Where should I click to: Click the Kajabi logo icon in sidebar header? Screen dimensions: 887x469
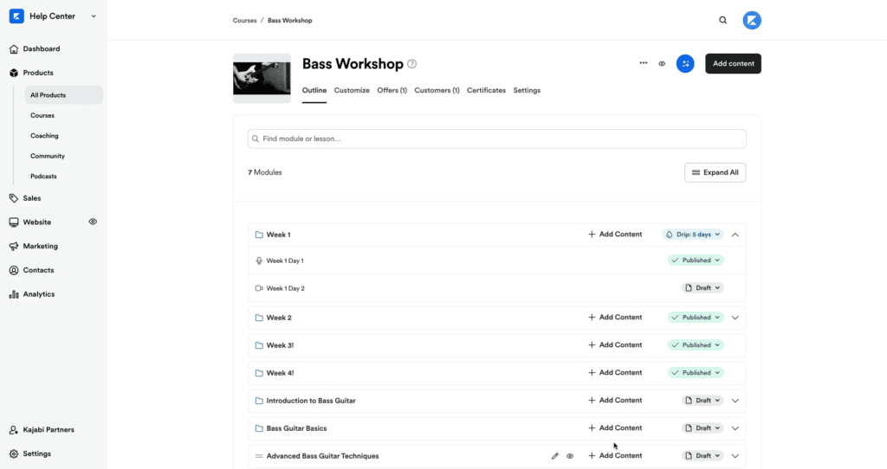(x=16, y=16)
